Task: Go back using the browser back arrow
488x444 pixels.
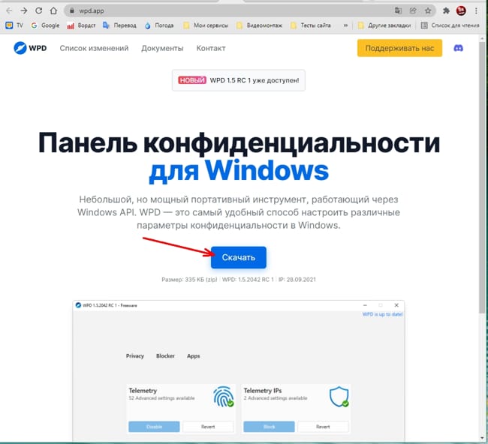Action: 9,10
